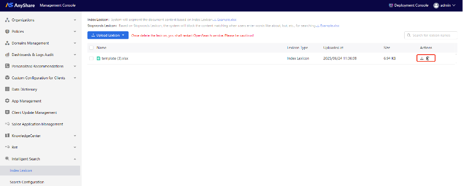Viewport: 463px width, 186px height.
Task: Expand Custom Configuration for Clients chevron
Action: [x=75, y=78]
